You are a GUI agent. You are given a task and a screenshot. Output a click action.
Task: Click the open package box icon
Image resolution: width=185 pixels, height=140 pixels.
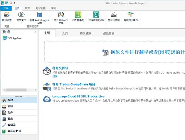pyautogui.click(x=47, y=71)
